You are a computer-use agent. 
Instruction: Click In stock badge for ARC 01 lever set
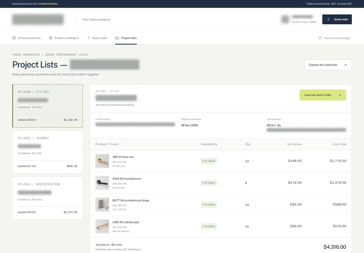click(x=209, y=161)
